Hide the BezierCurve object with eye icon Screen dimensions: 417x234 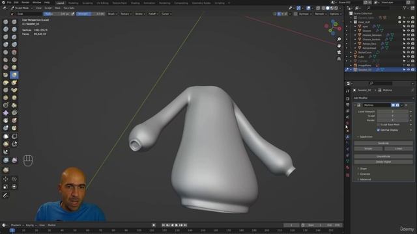pos(409,53)
